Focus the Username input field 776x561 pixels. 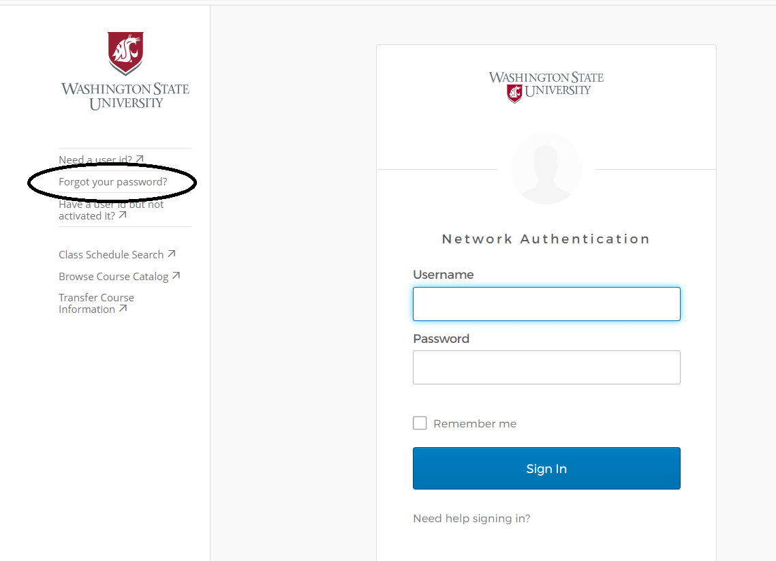pyautogui.click(x=546, y=304)
